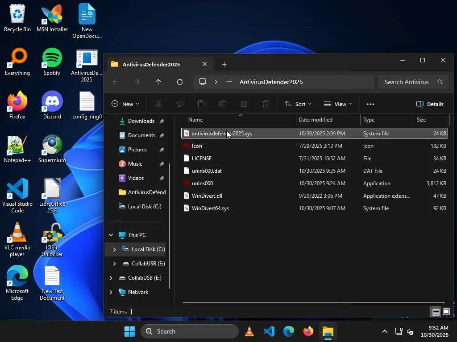Toggle the Details pane button

point(430,104)
